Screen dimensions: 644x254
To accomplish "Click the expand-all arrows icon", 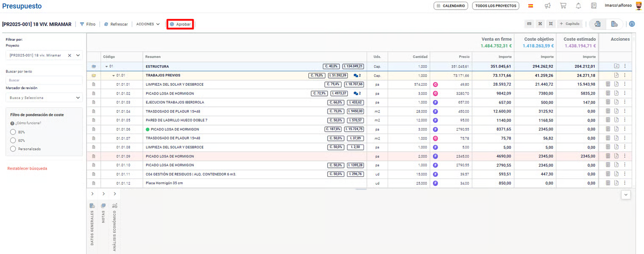I will (x=540, y=24).
